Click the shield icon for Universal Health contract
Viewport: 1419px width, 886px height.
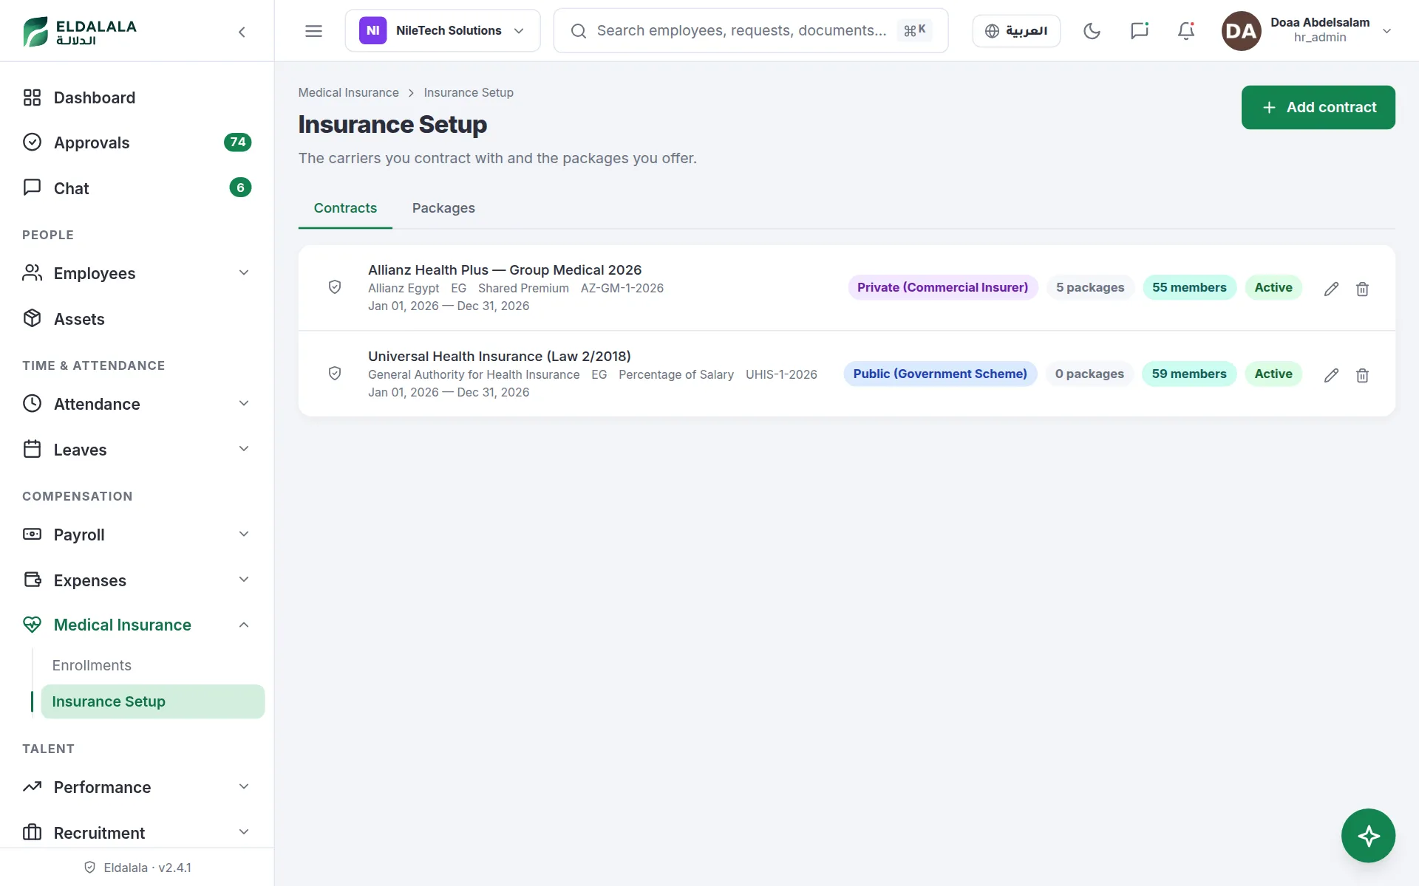pyautogui.click(x=335, y=374)
